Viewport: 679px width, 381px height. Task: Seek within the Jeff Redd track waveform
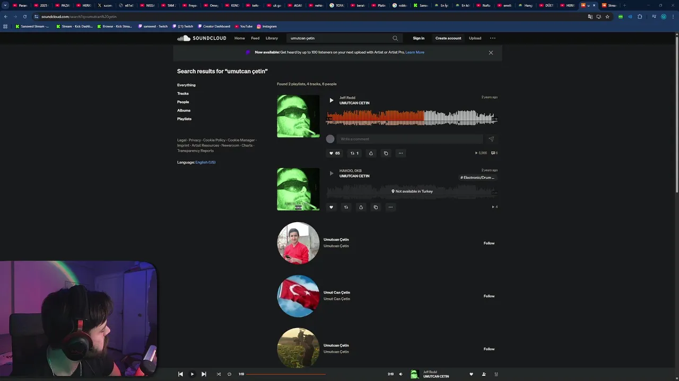click(412, 117)
